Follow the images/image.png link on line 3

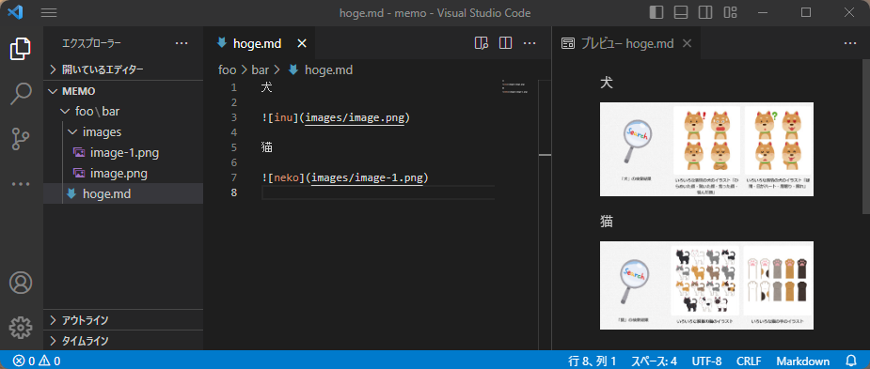355,117
